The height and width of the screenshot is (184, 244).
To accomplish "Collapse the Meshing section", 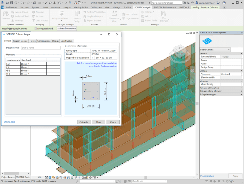I will point(204,81).
